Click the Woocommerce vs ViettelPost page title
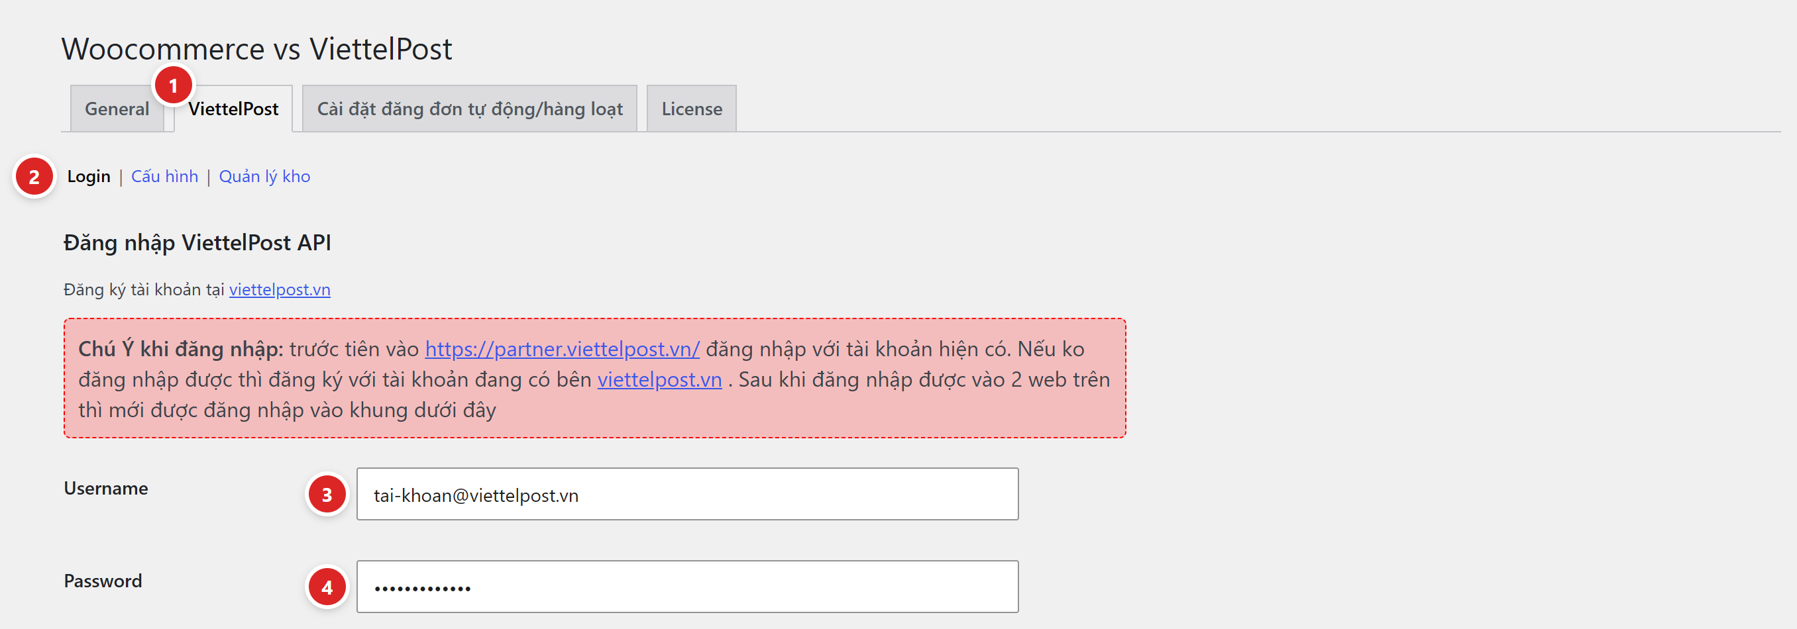Viewport: 1797px width, 629px height. [256, 49]
